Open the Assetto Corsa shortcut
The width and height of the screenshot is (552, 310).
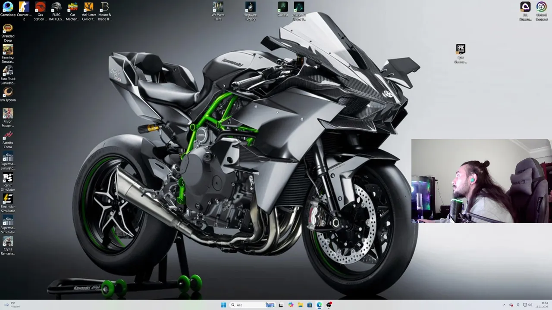click(x=8, y=139)
